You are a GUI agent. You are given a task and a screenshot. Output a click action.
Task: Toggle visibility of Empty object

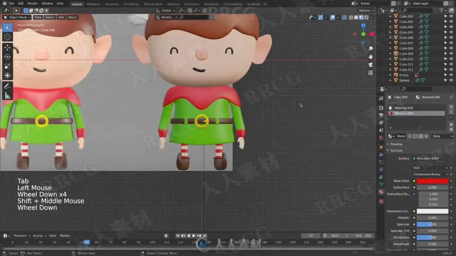click(451, 75)
